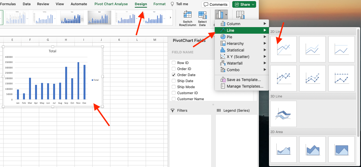Click the Tell me search field
The width and height of the screenshot is (361, 167).
182,4
